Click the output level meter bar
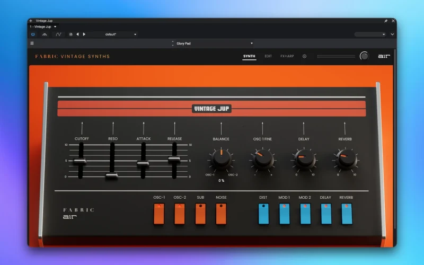The image size is (424, 265). pos(336,56)
